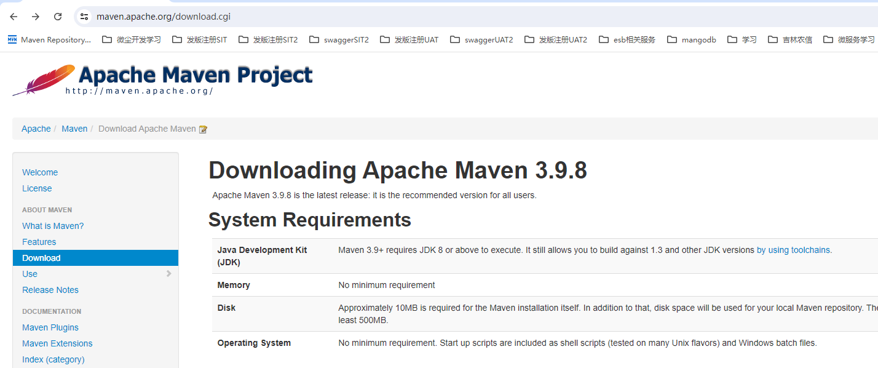Click the browser Forward arrow
The height and width of the screenshot is (368, 878).
pos(36,17)
